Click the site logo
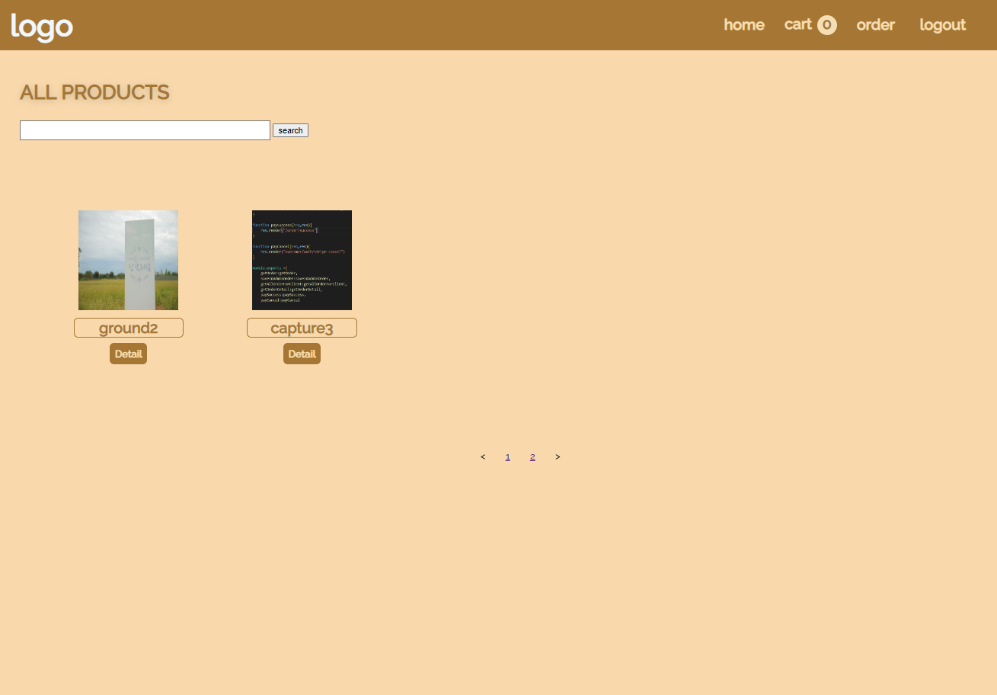 [x=42, y=27]
